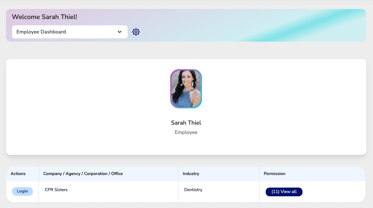
Task: Click the Dentistry industry cell
Action: 193,190
